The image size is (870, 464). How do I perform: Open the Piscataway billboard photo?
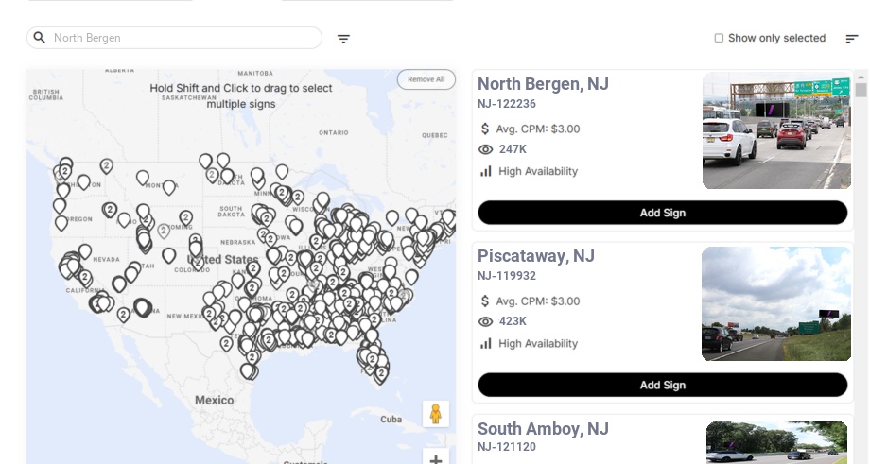pos(775,303)
